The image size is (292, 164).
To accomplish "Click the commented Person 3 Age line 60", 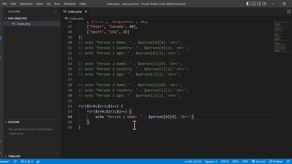I will (129, 96).
